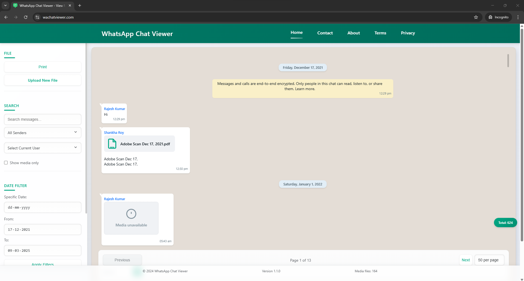The width and height of the screenshot is (524, 281).
Task: Bookmark the page with the star icon
Action: tap(476, 17)
